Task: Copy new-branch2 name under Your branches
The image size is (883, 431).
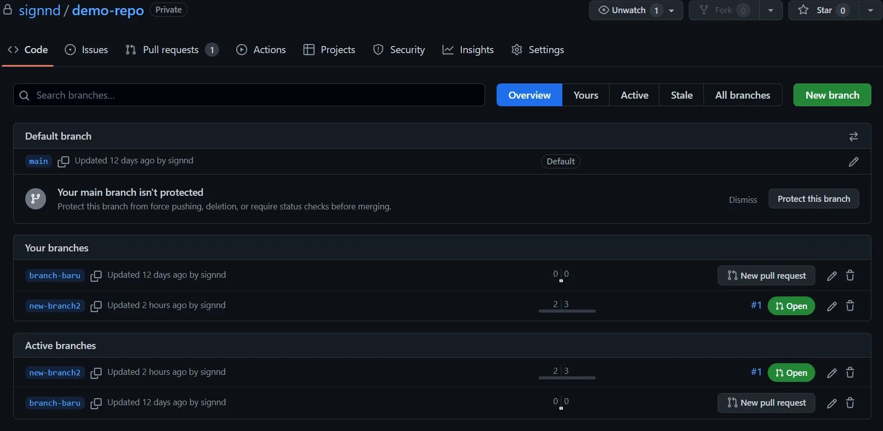Action: click(x=96, y=306)
